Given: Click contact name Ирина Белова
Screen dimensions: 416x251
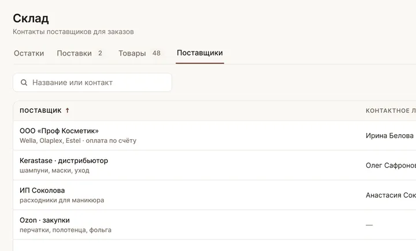Looking at the screenshot, I should 389,136.
